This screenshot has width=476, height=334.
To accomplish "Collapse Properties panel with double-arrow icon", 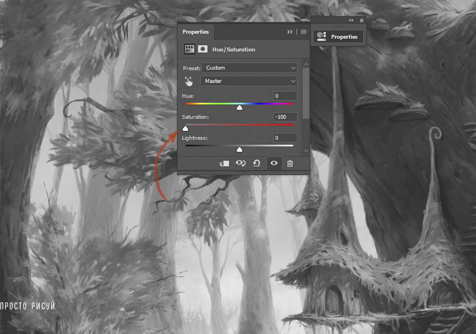I will coord(290,32).
